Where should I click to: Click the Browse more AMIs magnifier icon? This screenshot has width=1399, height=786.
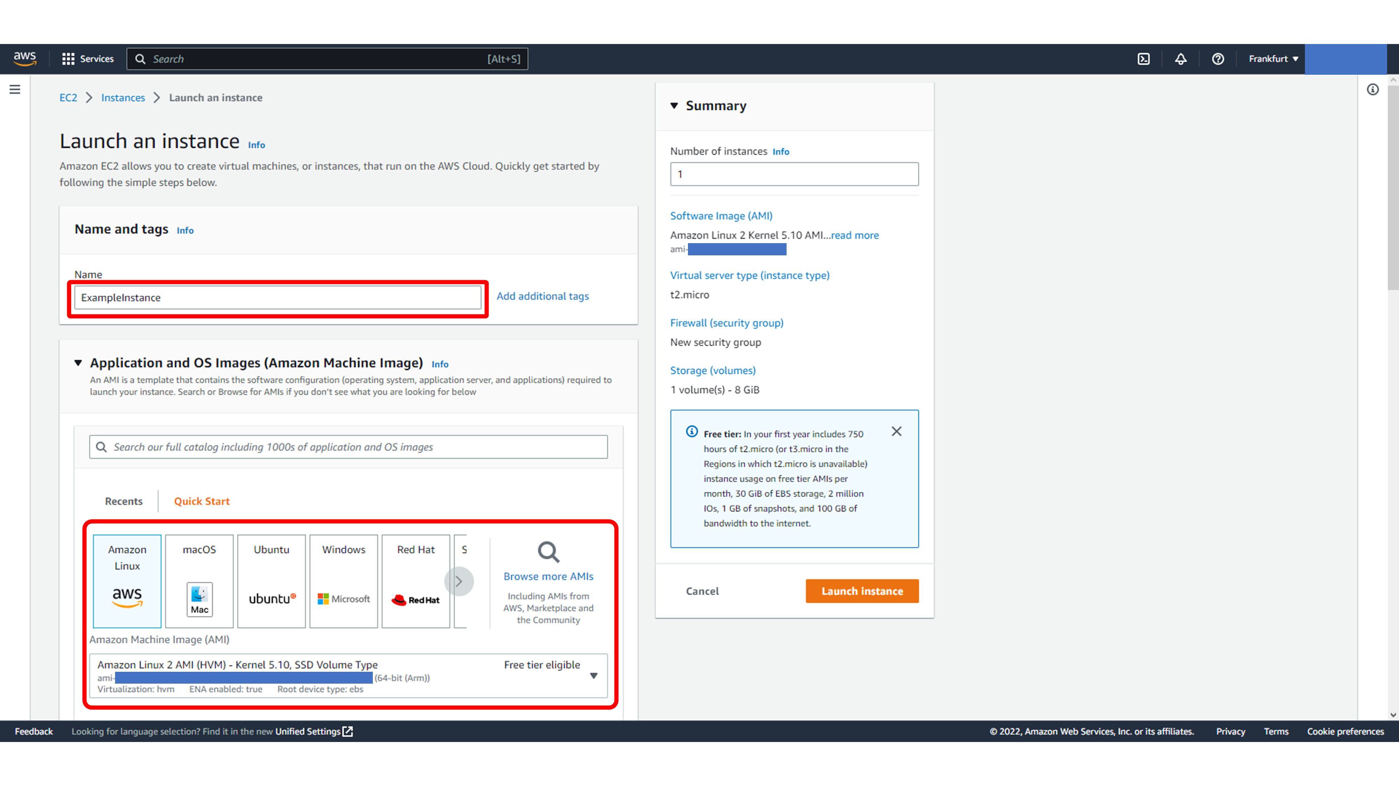pyautogui.click(x=548, y=552)
